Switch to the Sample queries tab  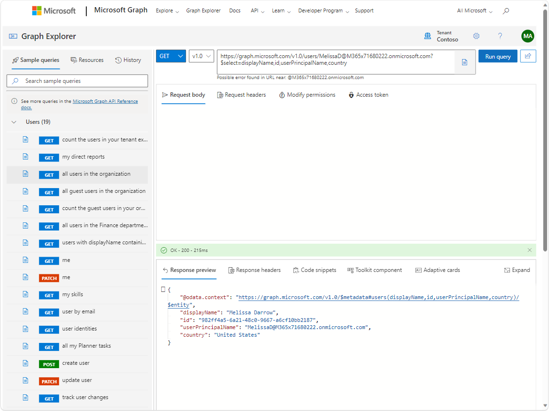(36, 60)
